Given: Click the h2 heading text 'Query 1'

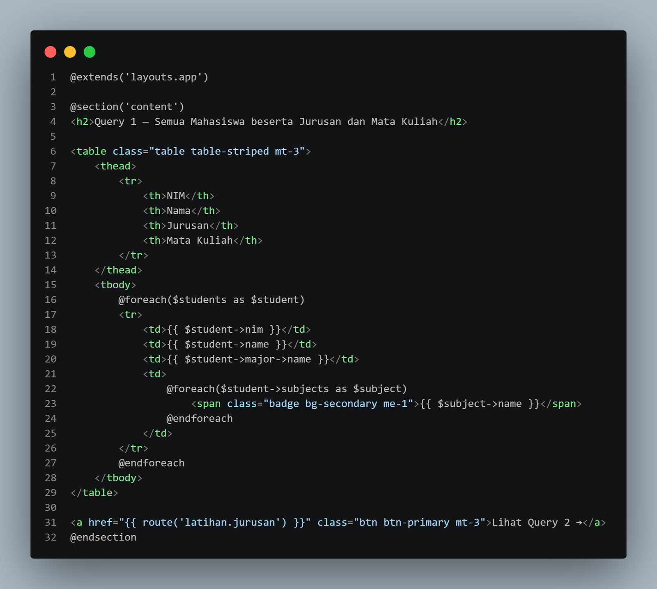Looking at the screenshot, I should coord(115,122).
